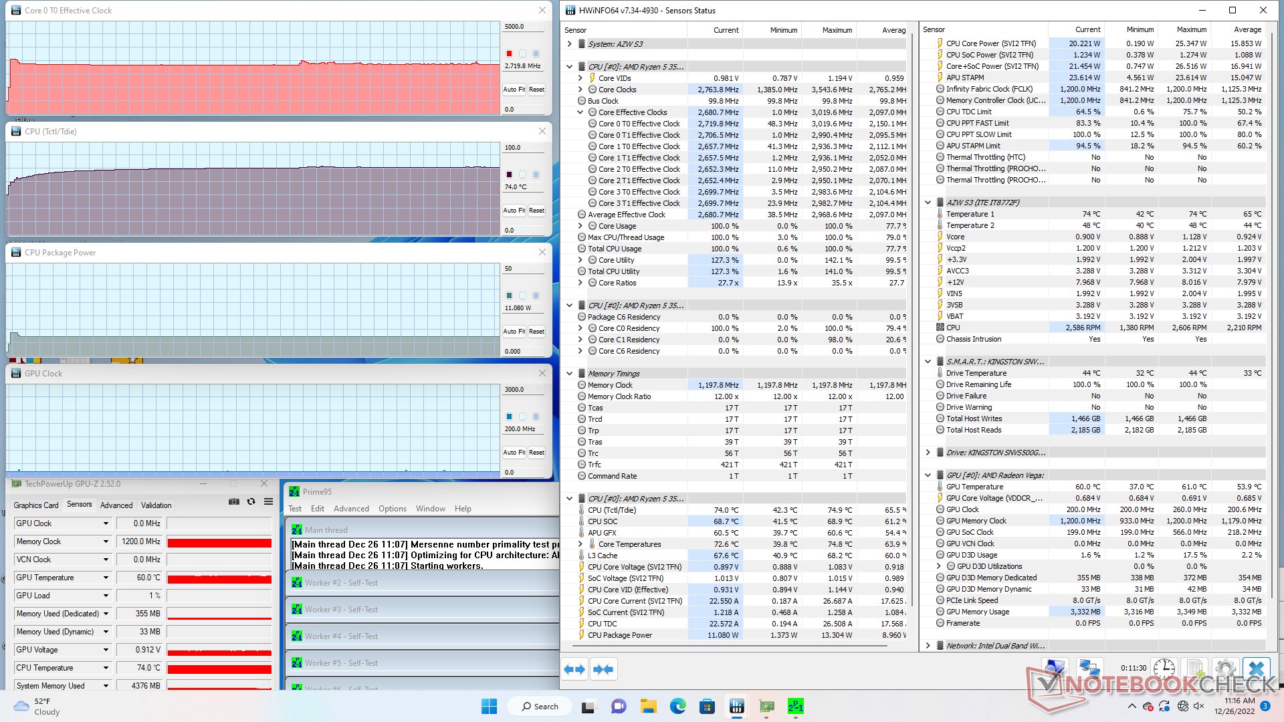Open the GPU Voltage sensor dropdown in GPU-Z

point(106,650)
